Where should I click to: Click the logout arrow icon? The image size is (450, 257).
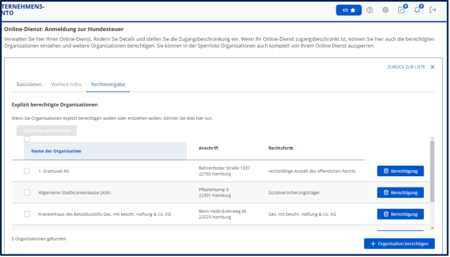433,10
